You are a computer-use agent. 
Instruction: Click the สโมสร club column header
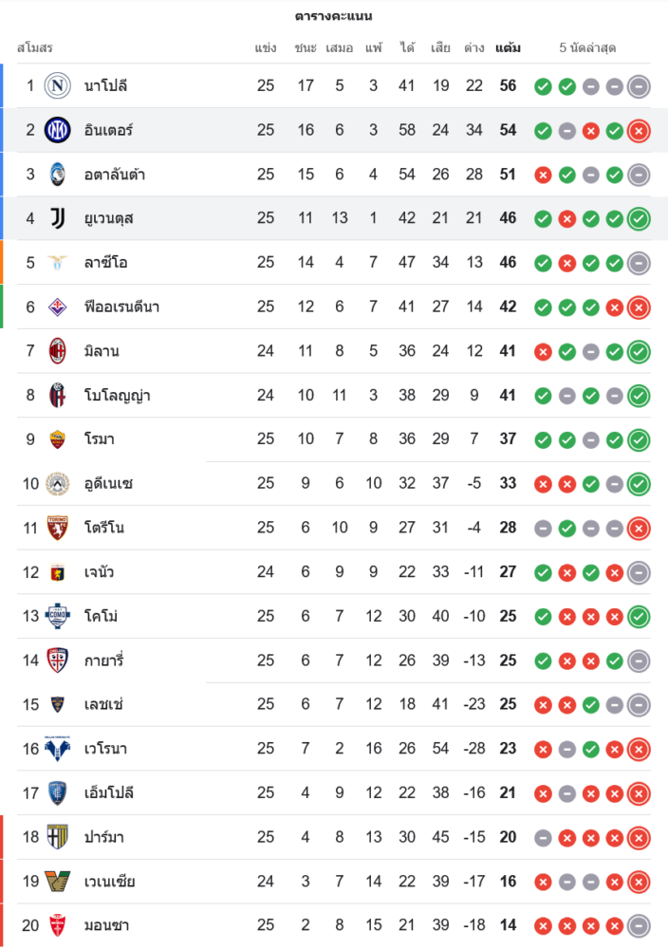(34, 47)
